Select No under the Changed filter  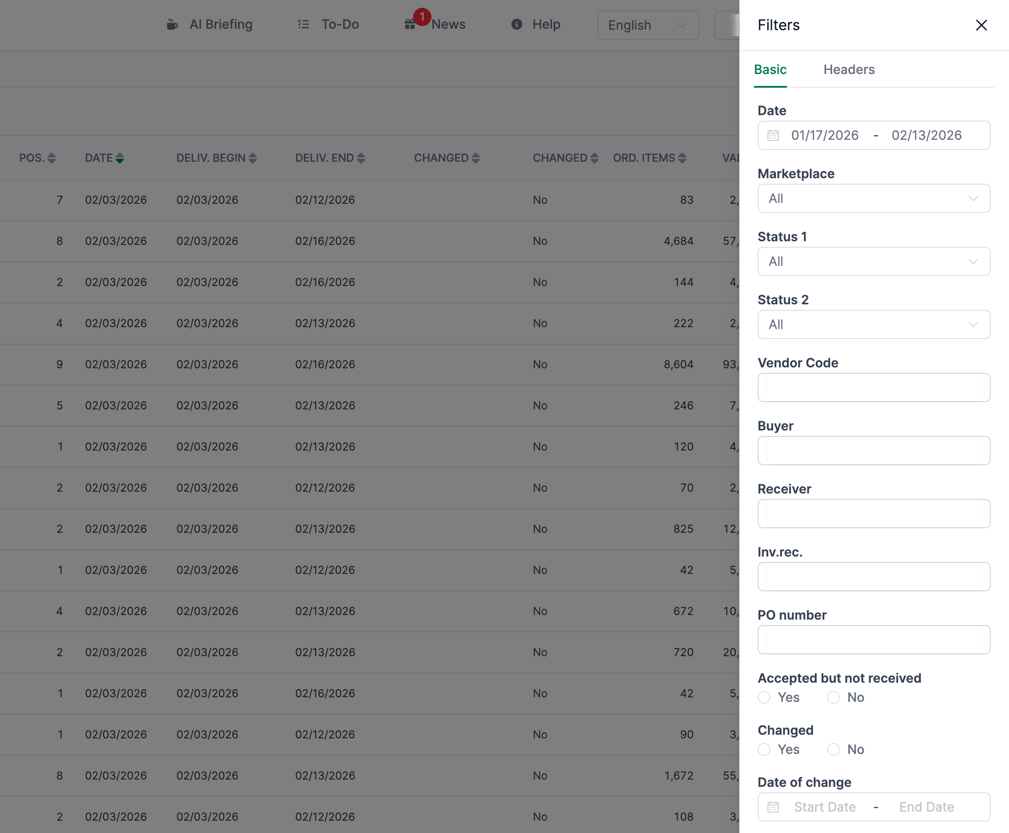pos(833,749)
